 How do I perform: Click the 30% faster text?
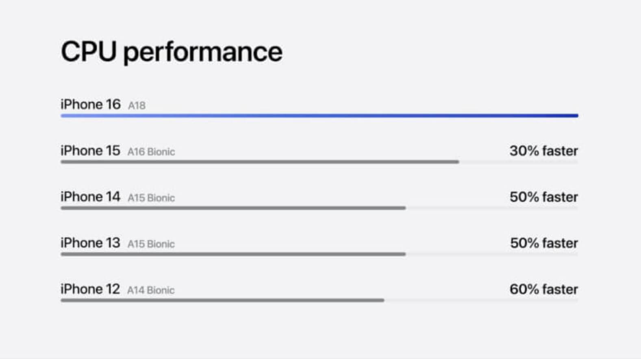(x=544, y=151)
